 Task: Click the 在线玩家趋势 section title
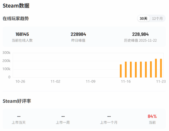16,18
